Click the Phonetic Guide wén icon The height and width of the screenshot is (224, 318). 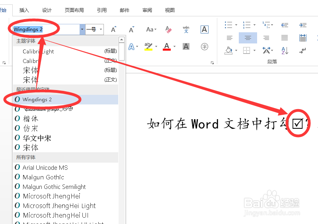(186, 29)
